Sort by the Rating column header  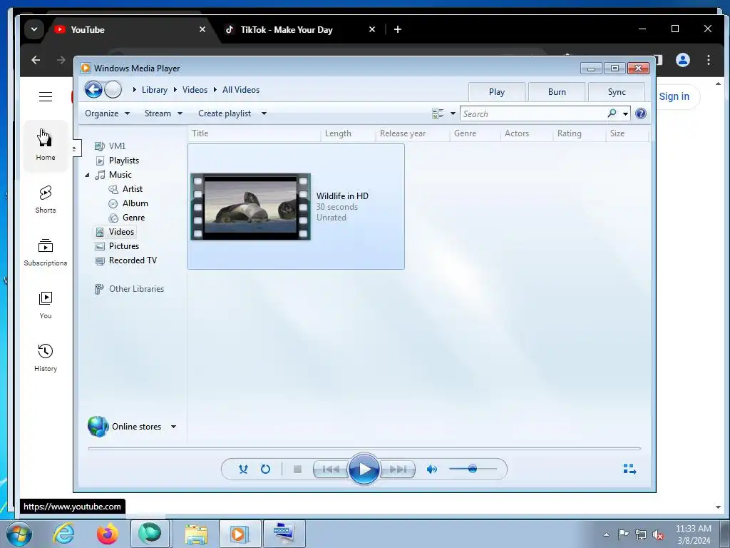click(x=580, y=133)
